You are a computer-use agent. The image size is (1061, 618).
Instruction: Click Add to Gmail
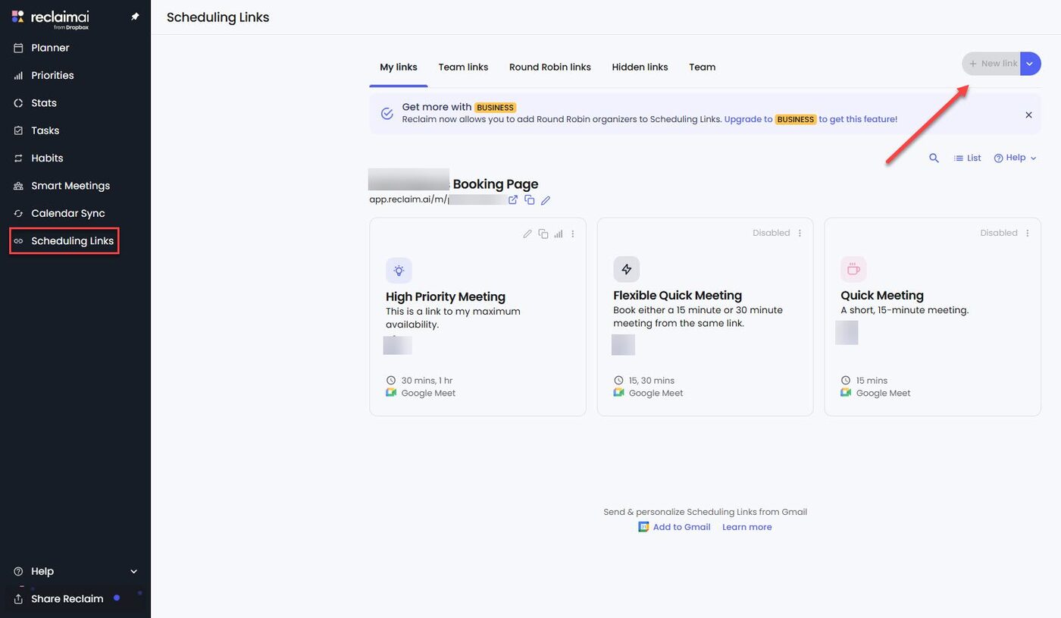click(681, 526)
